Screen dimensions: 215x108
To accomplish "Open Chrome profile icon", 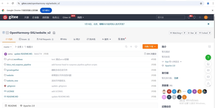I will [x=208, y=3].
